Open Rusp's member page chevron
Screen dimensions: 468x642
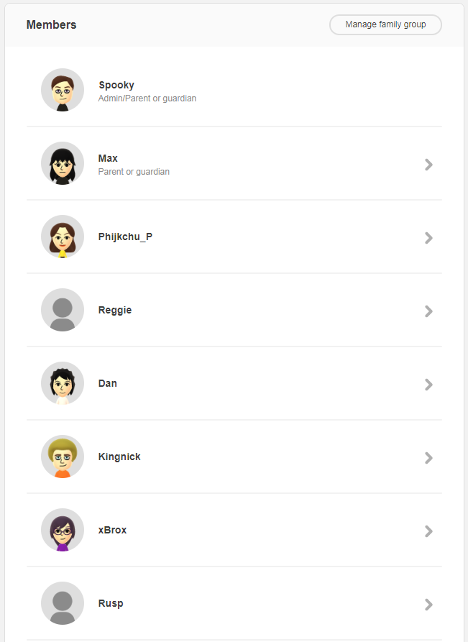click(x=428, y=605)
